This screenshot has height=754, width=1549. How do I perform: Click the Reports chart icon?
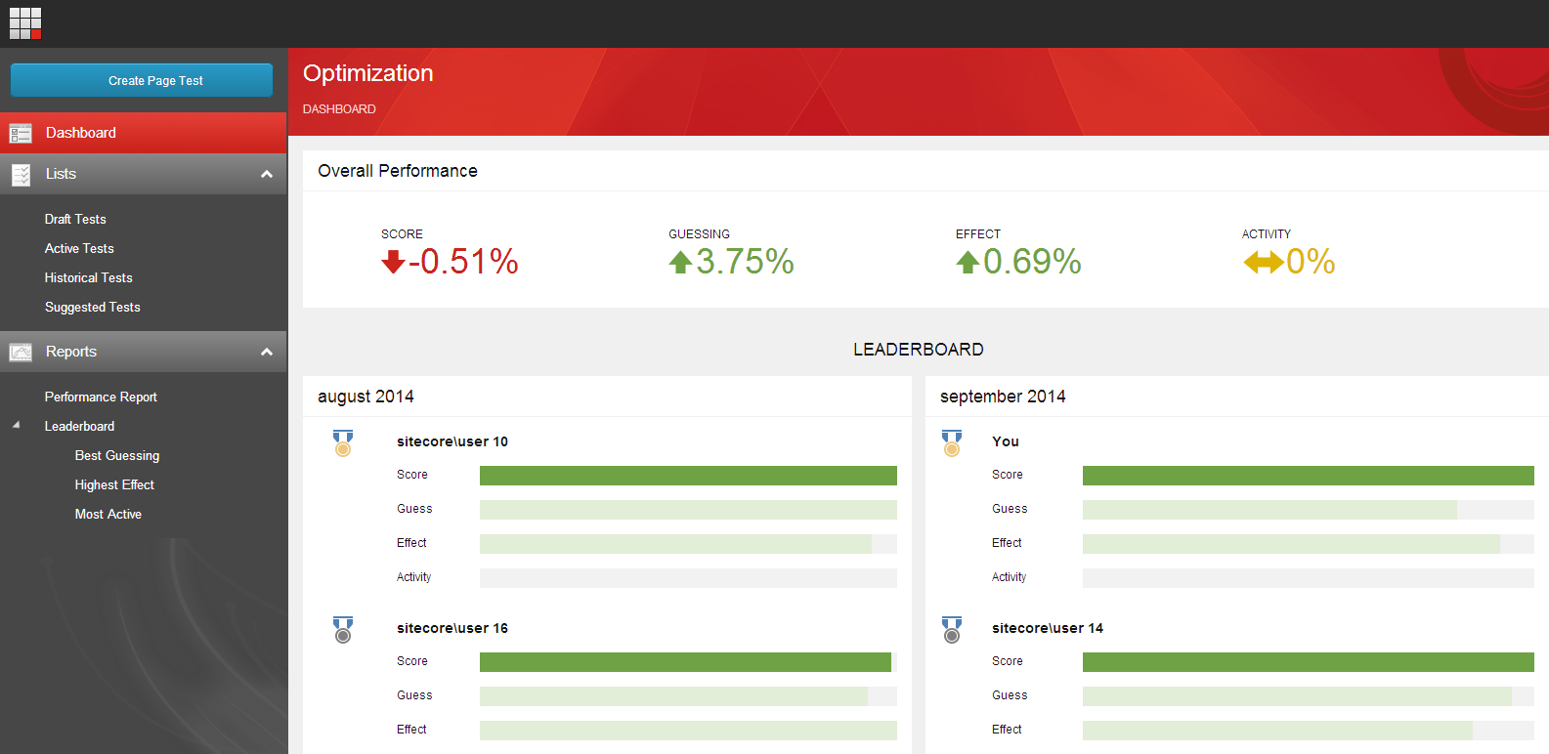tap(21, 353)
